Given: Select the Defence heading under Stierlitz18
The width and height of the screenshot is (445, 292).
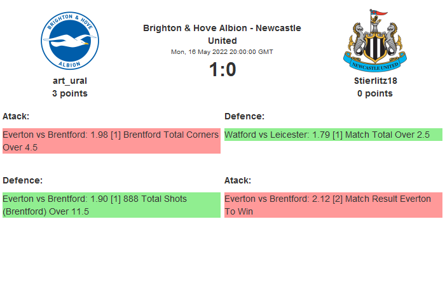Looking at the screenshot, I should [244, 116].
